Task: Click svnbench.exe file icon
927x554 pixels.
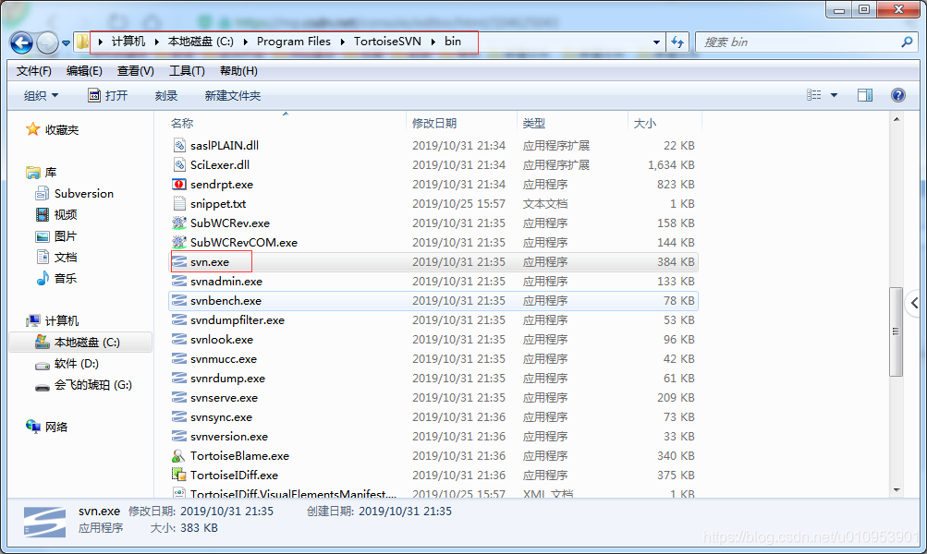Action: (x=179, y=301)
